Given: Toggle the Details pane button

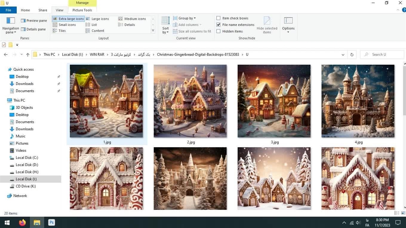Looking at the screenshot, I should [x=33, y=29].
